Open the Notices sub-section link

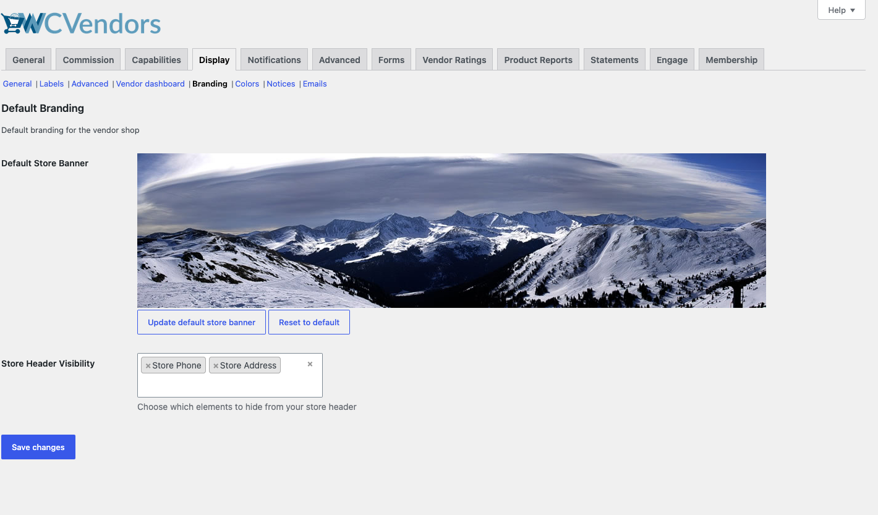point(281,84)
